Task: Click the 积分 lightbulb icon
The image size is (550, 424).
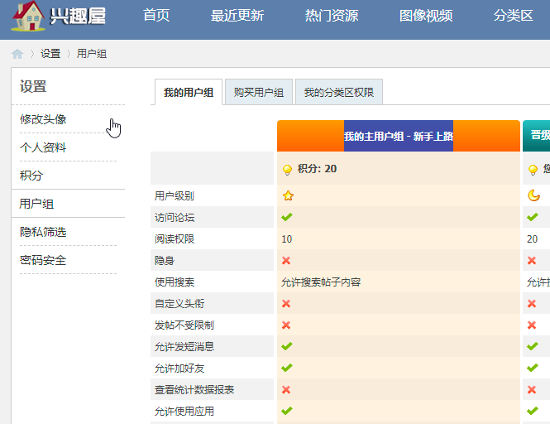Action: click(x=287, y=170)
